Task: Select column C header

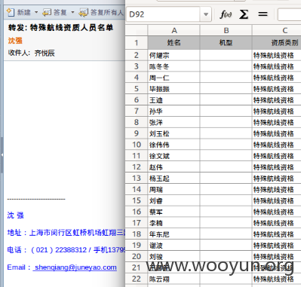Action: (277, 30)
